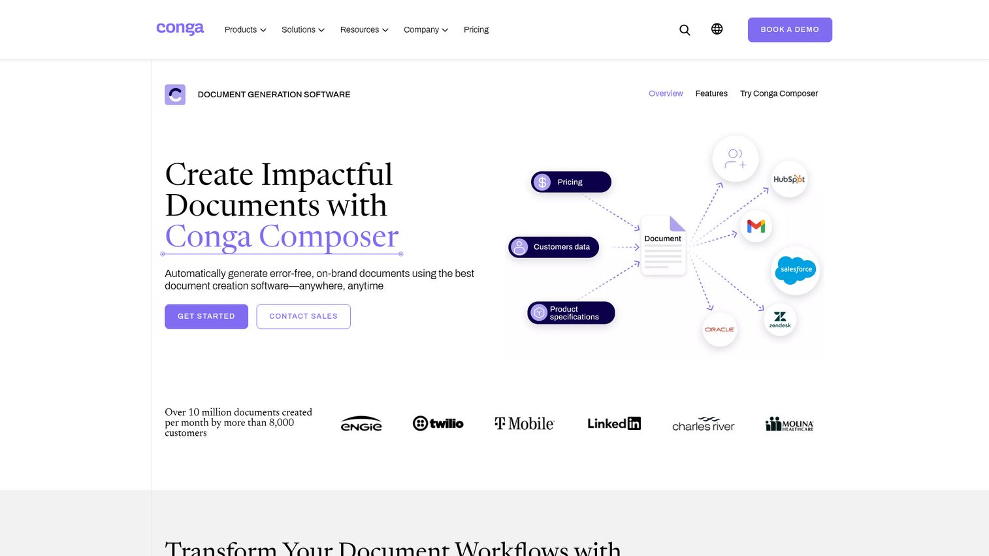Open the Try Conga Composer tab
The width and height of the screenshot is (989, 556).
click(779, 93)
